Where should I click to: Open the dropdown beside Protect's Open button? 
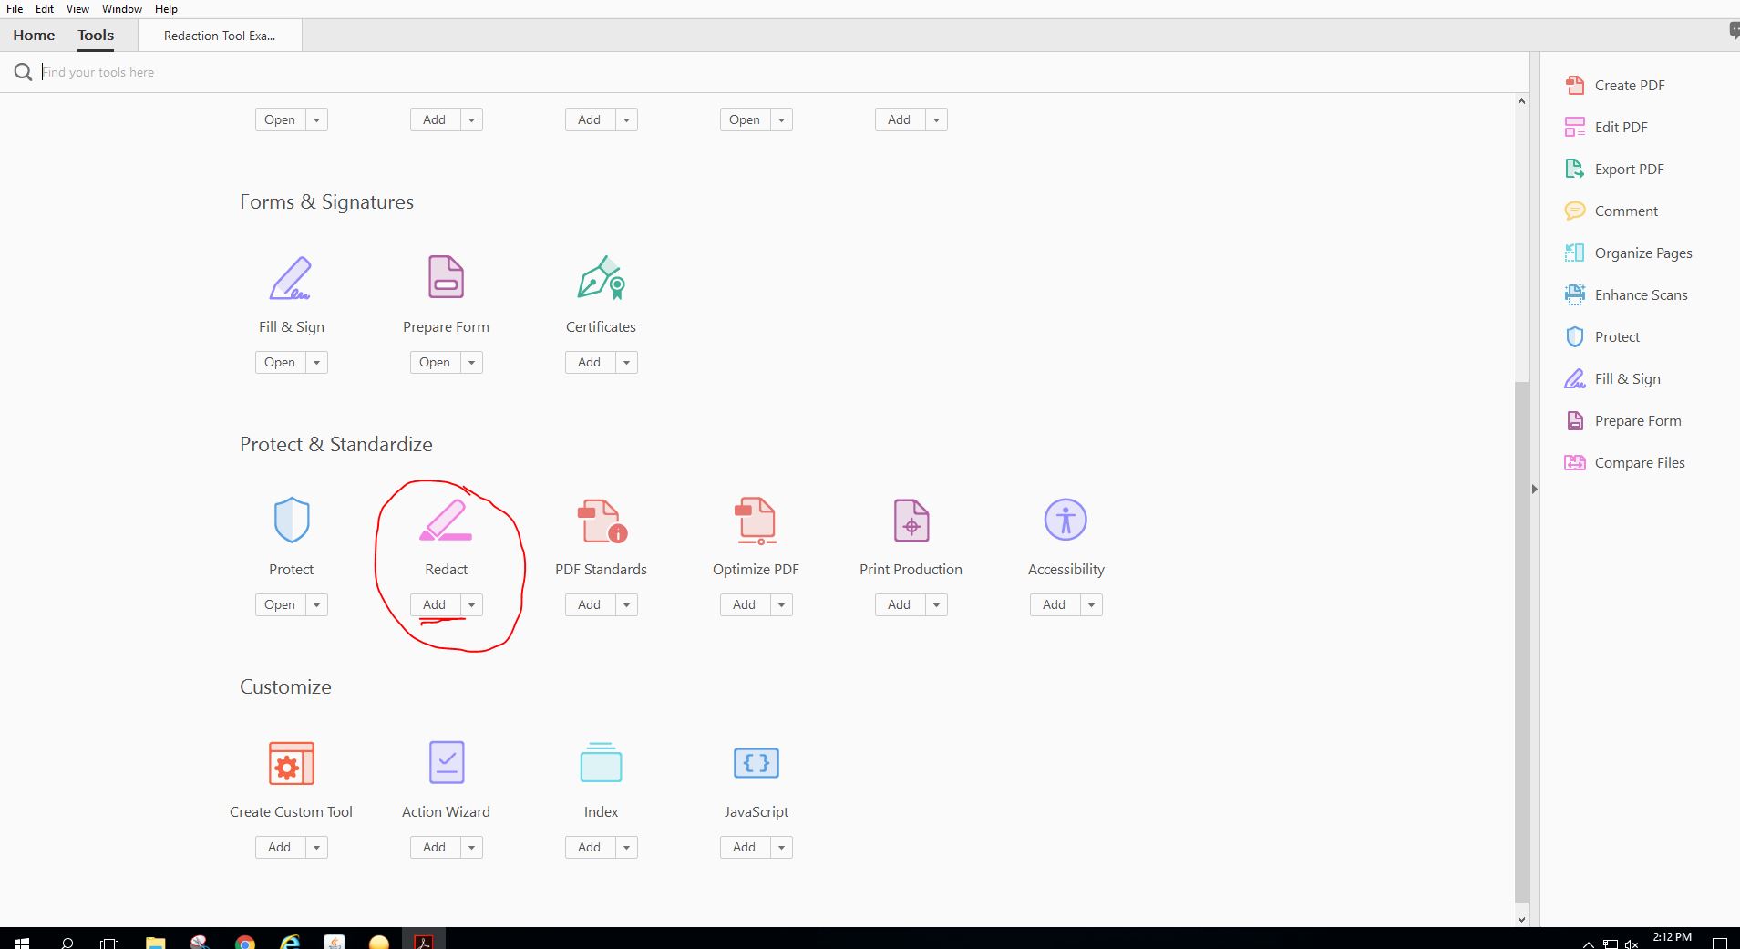[x=315, y=604]
